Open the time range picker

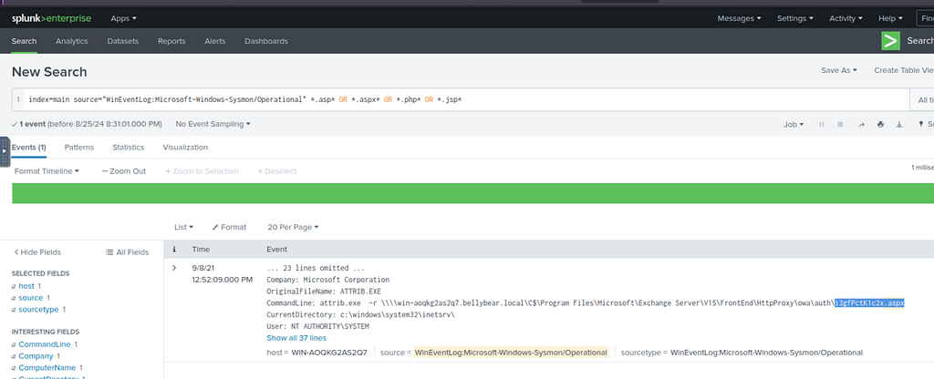[x=922, y=100]
